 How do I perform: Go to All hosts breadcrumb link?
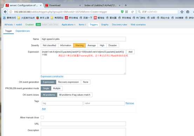tap(8, 25)
